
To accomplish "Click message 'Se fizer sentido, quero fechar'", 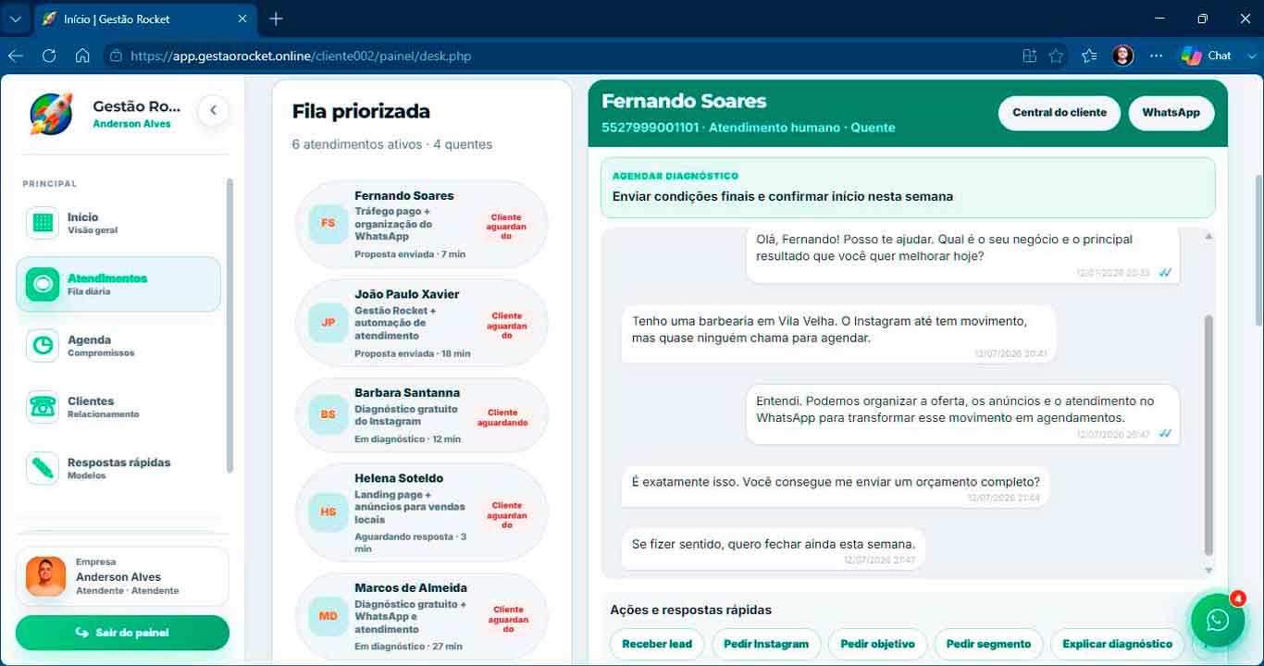I will tap(774, 548).
